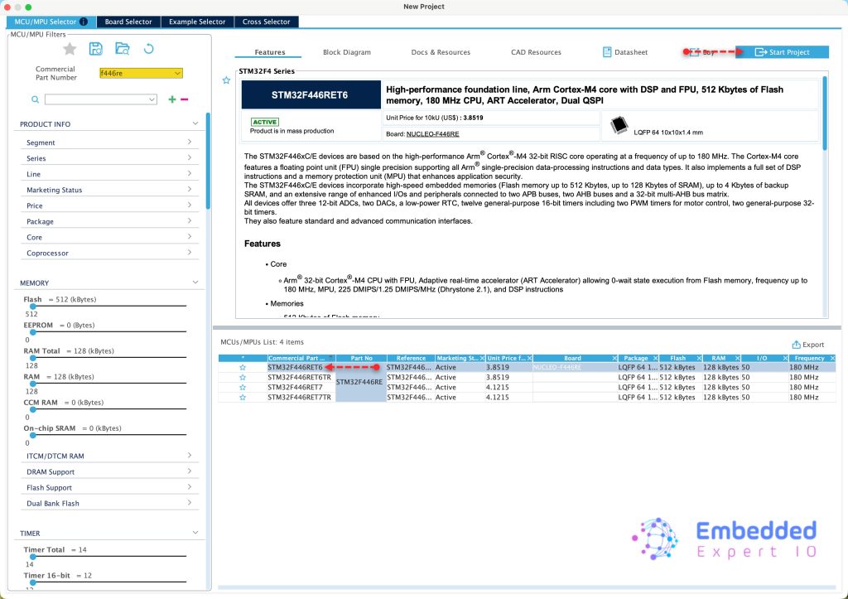Click the info icon on MCU/MPU Selector tab
Screen dimensions: 848x599
84,22
